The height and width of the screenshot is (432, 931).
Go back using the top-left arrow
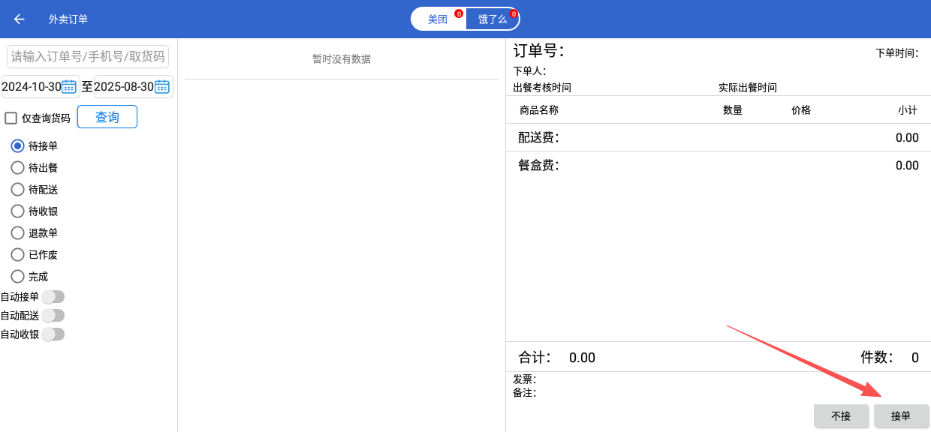click(x=20, y=19)
